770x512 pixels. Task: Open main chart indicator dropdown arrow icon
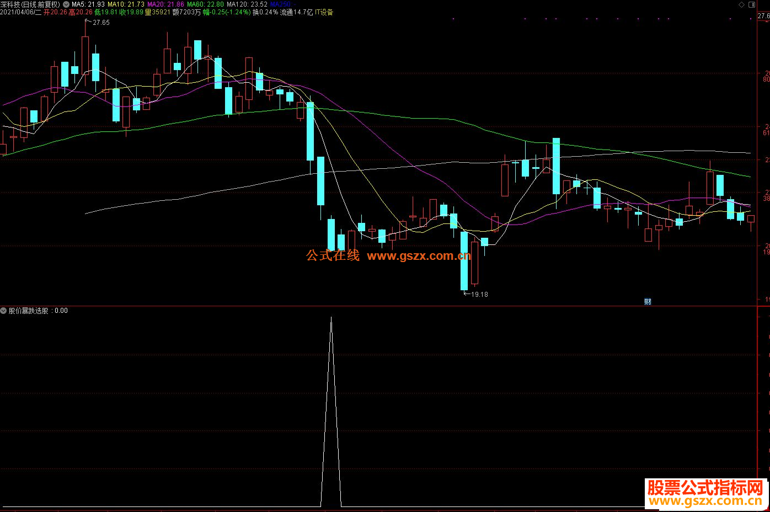(66, 4)
